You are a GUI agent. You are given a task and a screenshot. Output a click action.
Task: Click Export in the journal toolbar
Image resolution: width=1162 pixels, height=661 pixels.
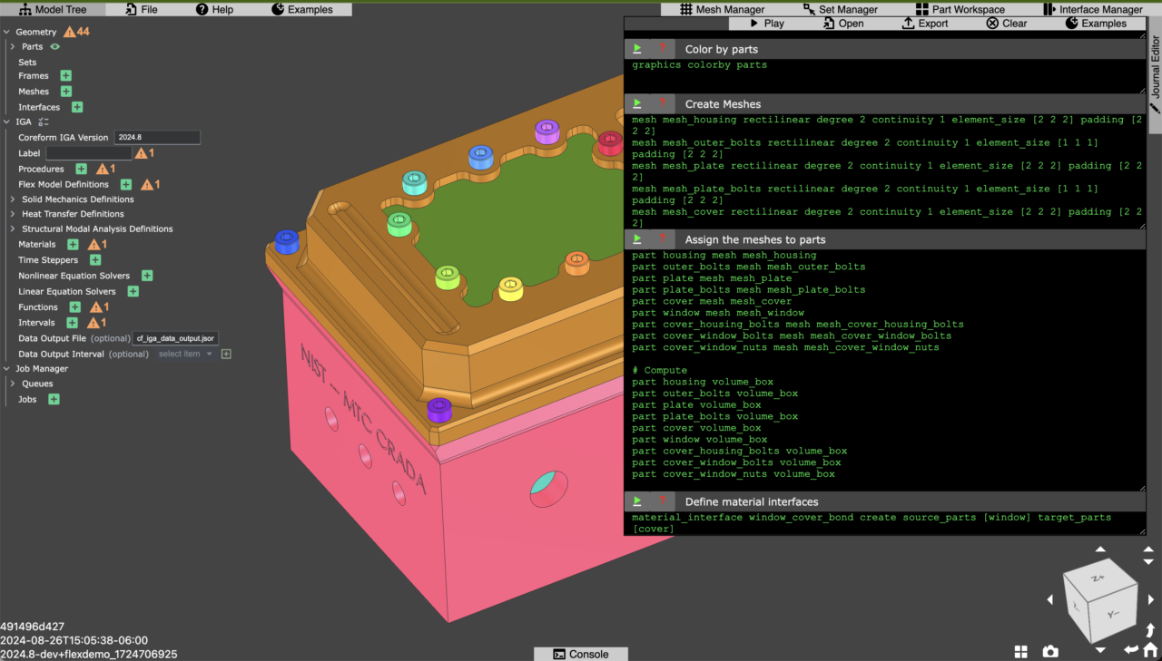coord(925,24)
